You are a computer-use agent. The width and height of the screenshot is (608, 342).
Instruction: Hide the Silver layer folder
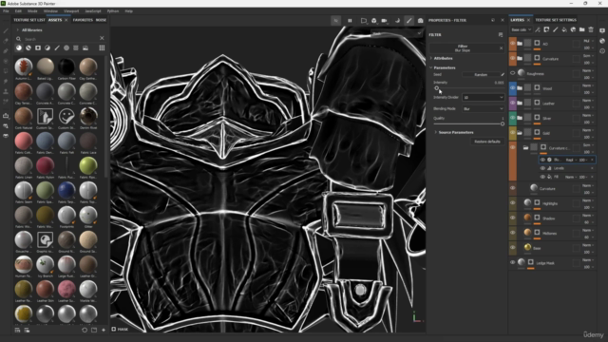click(x=513, y=118)
